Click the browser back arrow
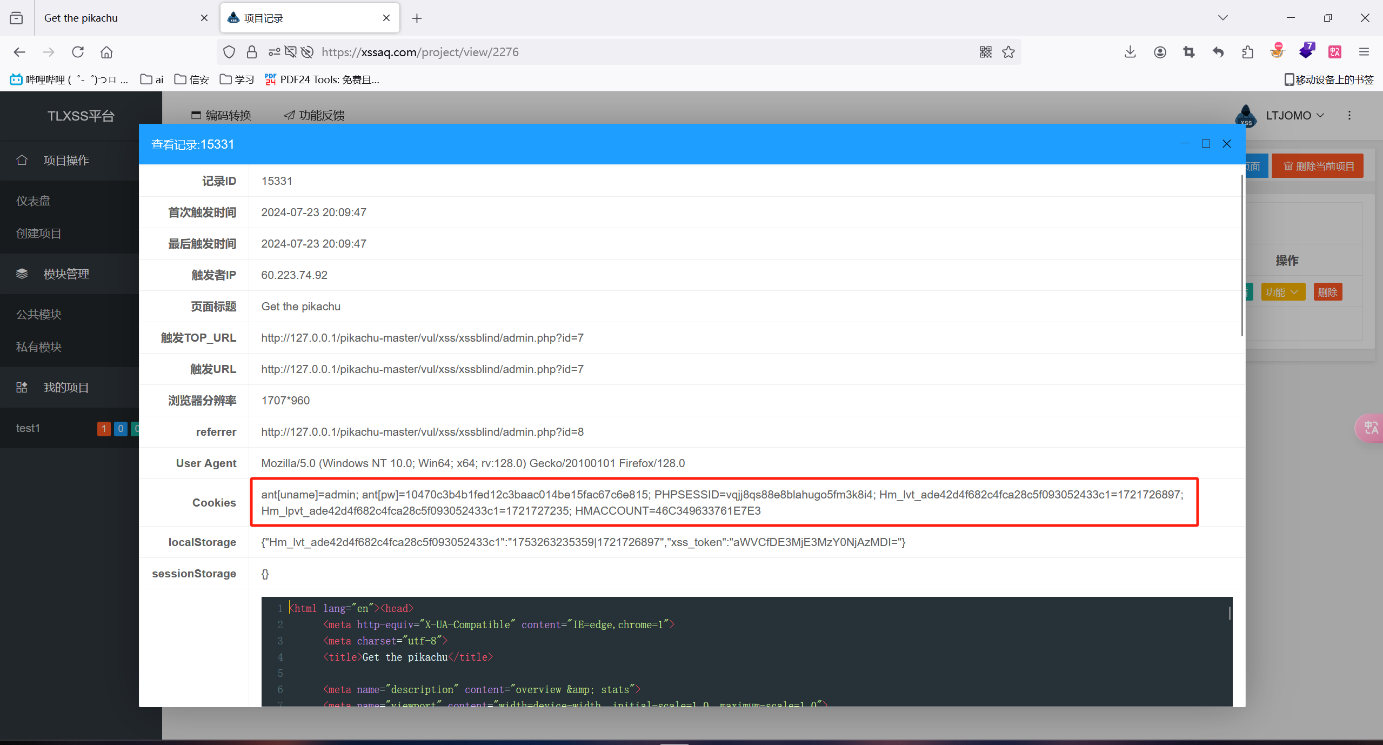The height and width of the screenshot is (745, 1383). click(19, 52)
